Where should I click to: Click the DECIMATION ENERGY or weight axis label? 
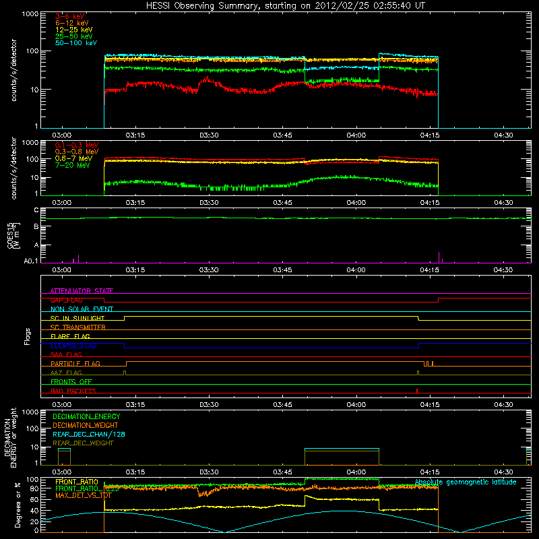tap(10, 437)
